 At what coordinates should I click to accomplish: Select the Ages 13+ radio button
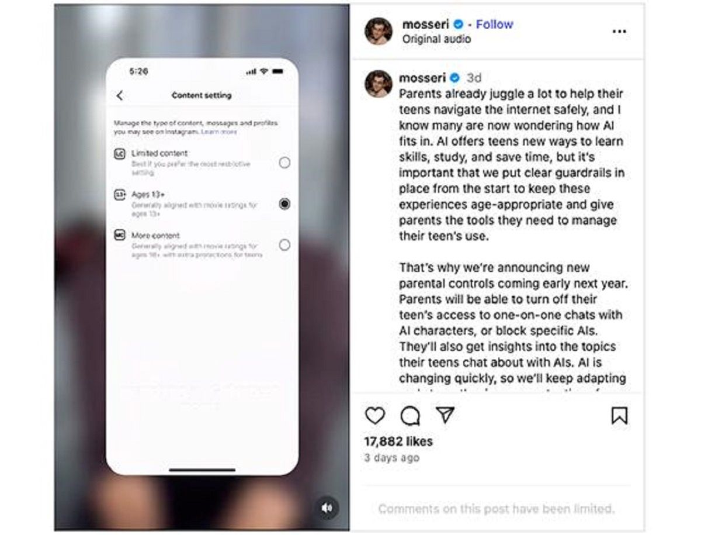coord(284,203)
